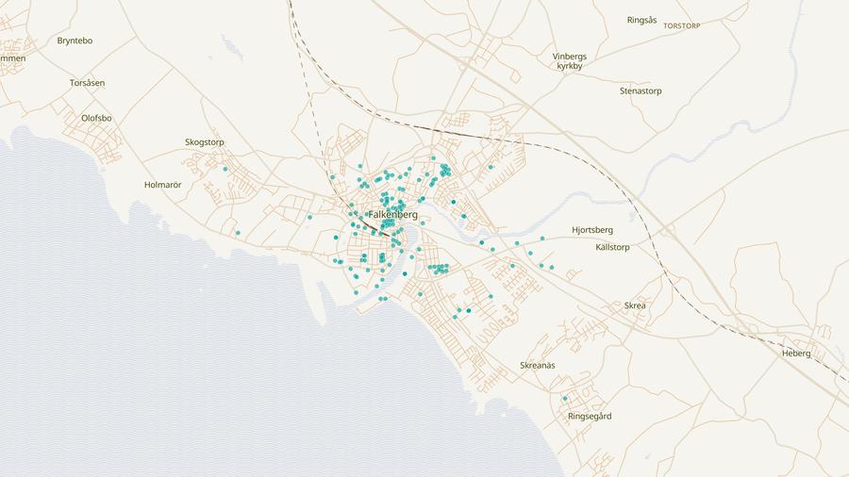Click the isolated teal dot south of Holmarör
The height and width of the screenshot is (477, 849).
pyautogui.click(x=238, y=233)
